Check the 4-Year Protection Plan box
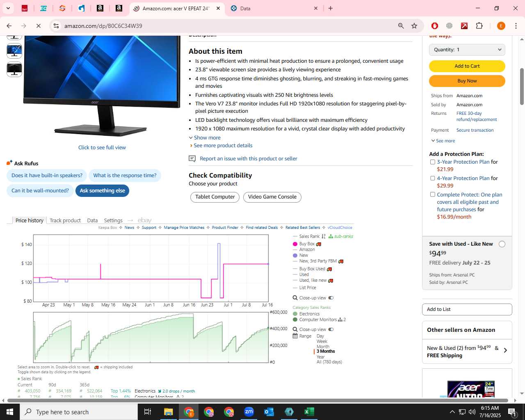 coord(432,178)
